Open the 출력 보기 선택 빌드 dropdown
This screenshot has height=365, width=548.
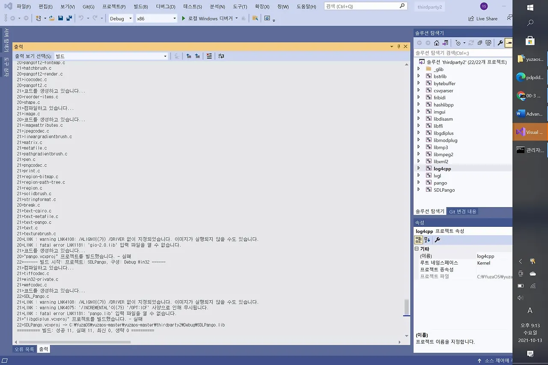coord(111,56)
